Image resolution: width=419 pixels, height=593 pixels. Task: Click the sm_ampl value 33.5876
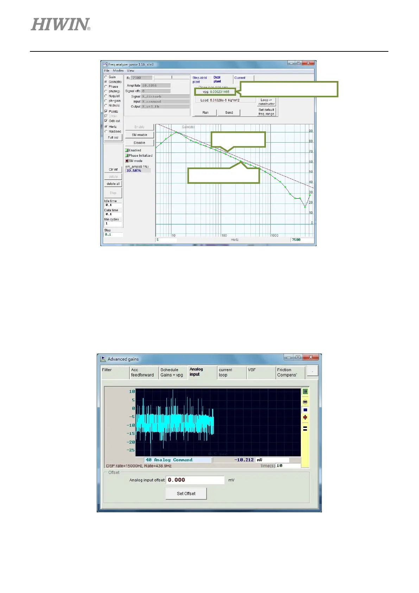tap(138, 171)
